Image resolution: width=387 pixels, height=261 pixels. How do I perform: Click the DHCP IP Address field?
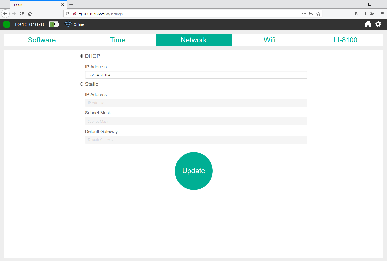click(196, 75)
